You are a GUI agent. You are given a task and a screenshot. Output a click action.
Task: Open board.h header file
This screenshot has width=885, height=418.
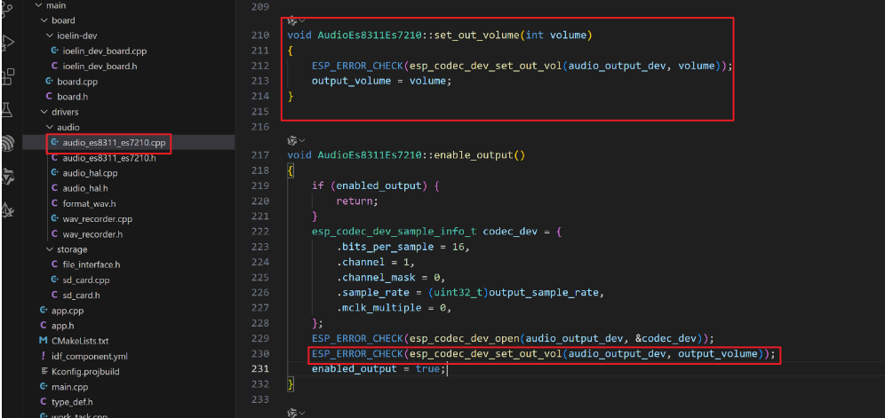pyautogui.click(x=72, y=97)
